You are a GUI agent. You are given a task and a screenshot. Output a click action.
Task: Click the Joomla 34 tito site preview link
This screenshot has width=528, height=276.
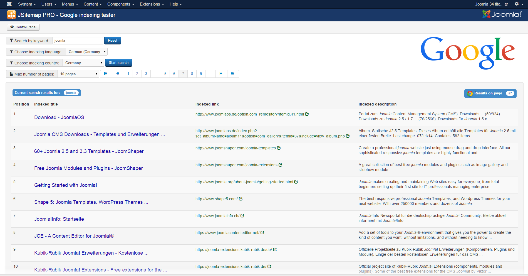pyautogui.click(x=491, y=4)
